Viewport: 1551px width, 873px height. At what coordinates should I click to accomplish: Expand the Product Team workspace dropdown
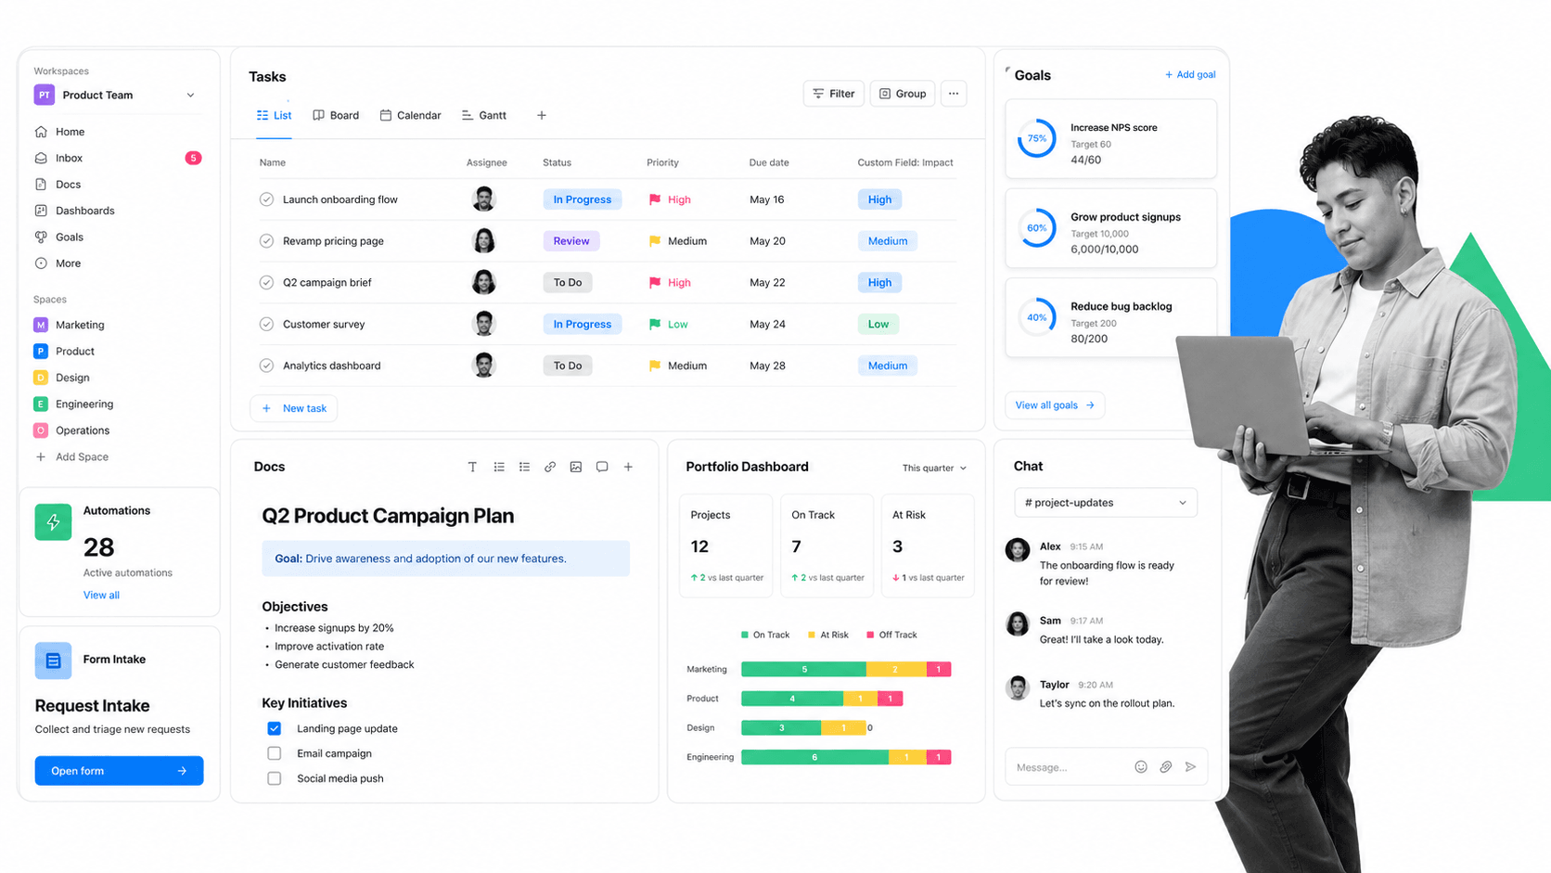[x=190, y=95]
